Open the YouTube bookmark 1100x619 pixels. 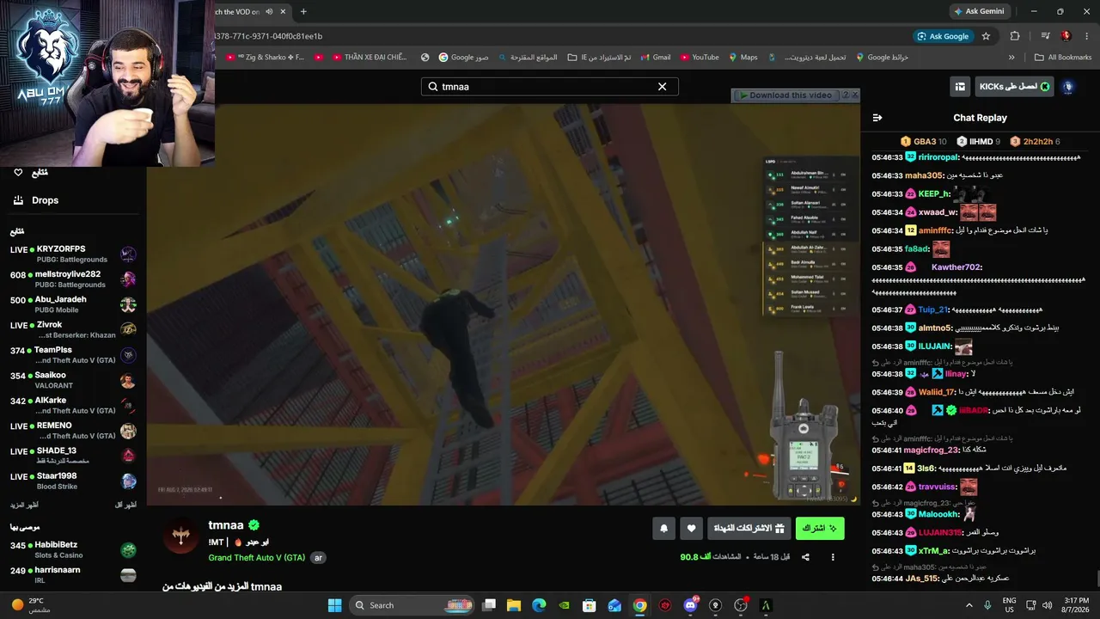700,58
